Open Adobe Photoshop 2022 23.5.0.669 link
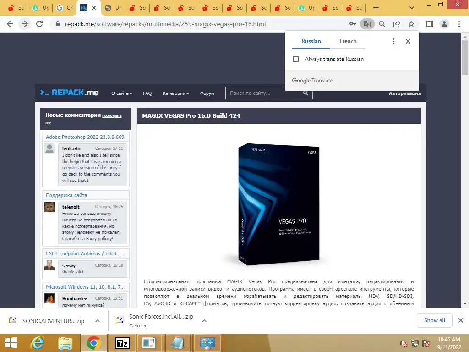Screen dimensions: 469x352 coord(85,137)
